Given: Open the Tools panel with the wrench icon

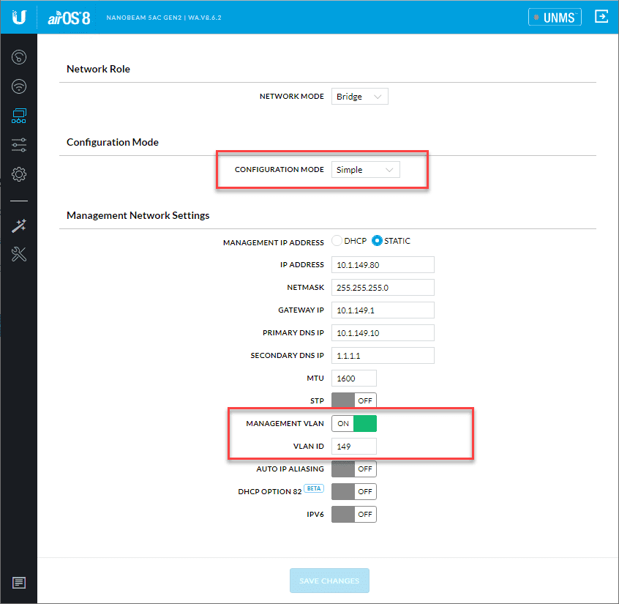Looking at the screenshot, I should tap(18, 254).
